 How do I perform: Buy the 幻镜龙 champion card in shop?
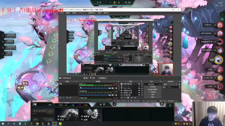coord(67,115)
